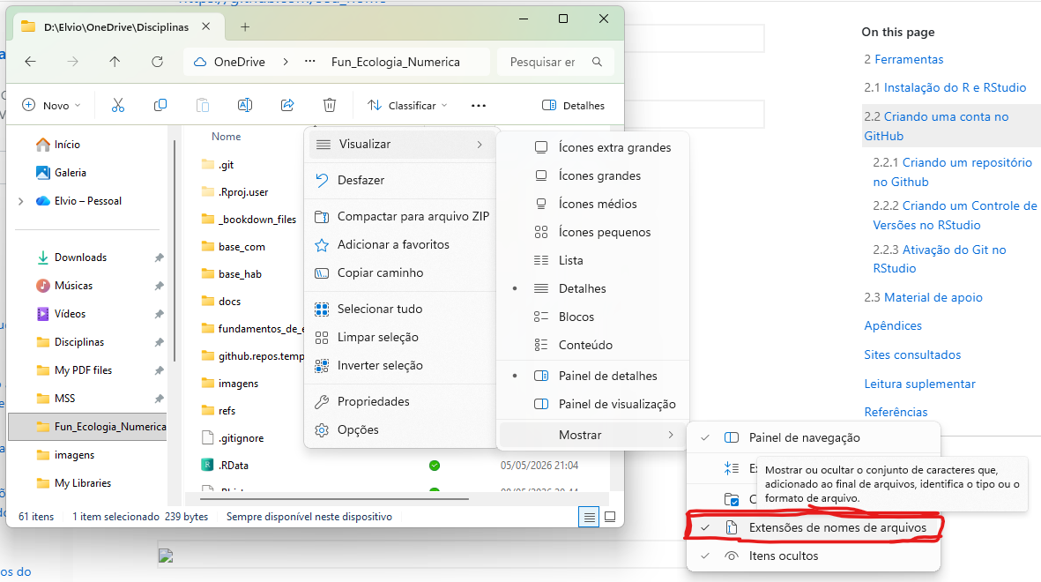The width and height of the screenshot is (1041, 582).
Task: Open Material de apoio link
Action: 933,298
